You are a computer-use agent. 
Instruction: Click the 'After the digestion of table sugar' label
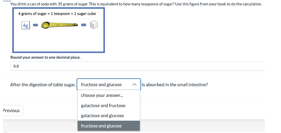point(43,85)
